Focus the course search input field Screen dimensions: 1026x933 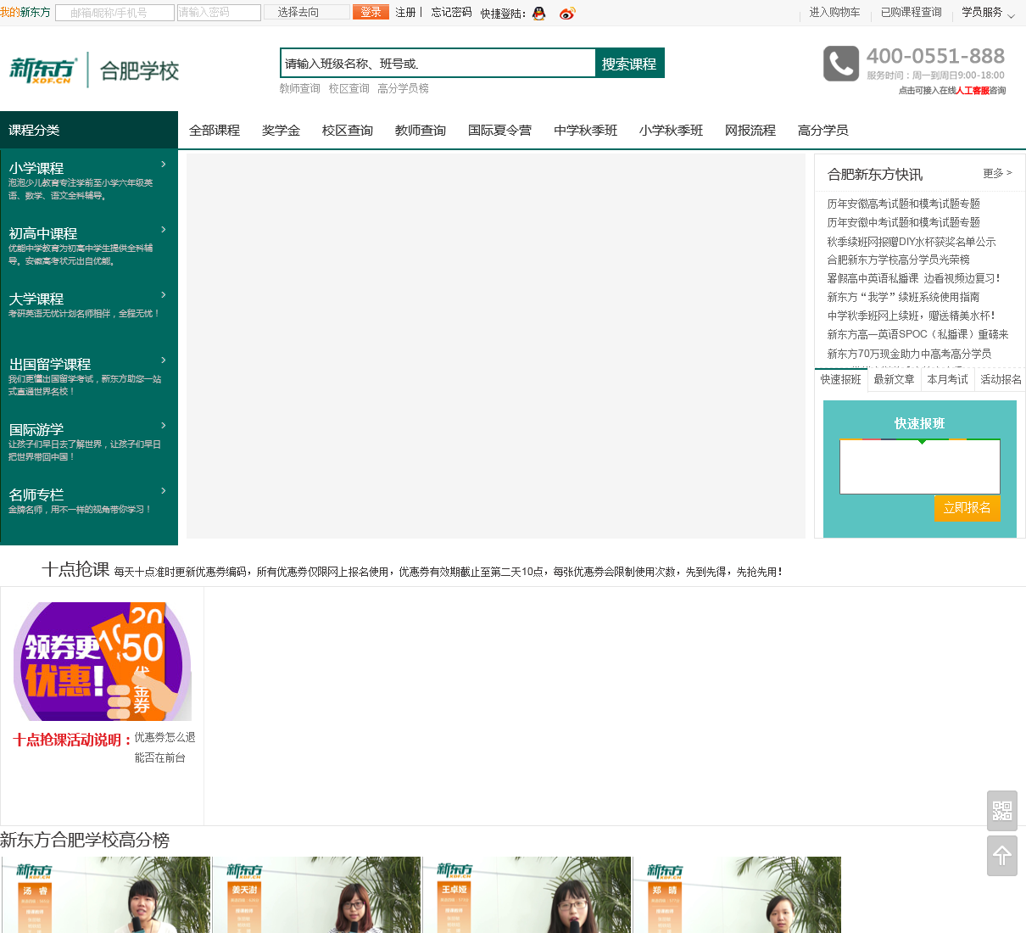point(438,64)
